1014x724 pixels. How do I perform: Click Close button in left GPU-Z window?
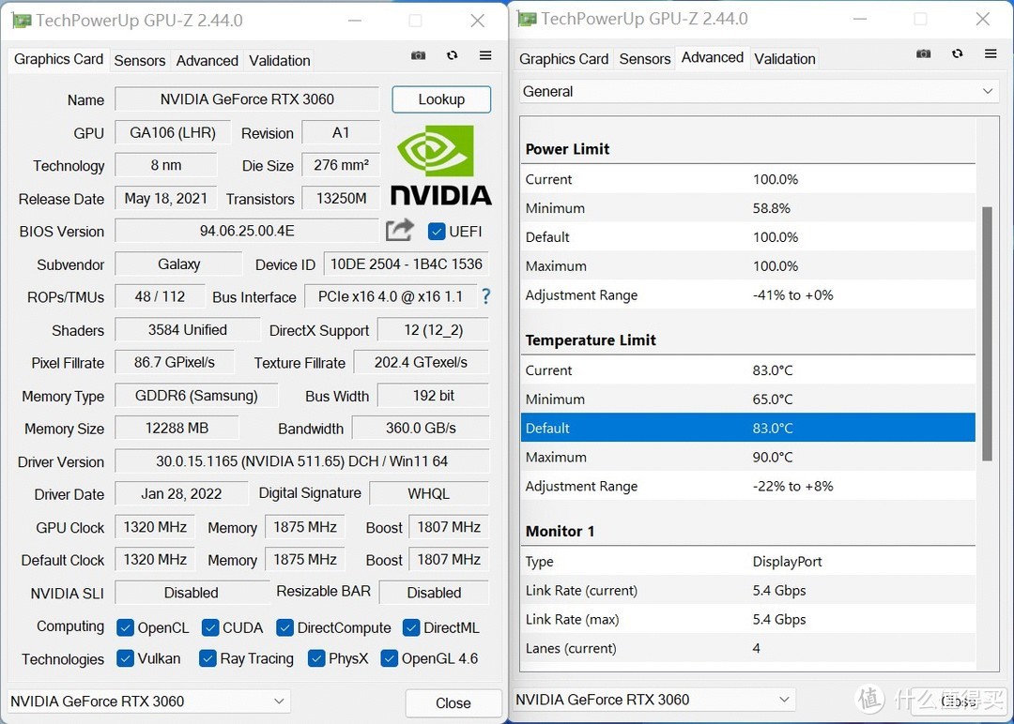pyautogui.click(x=453, y=703)
